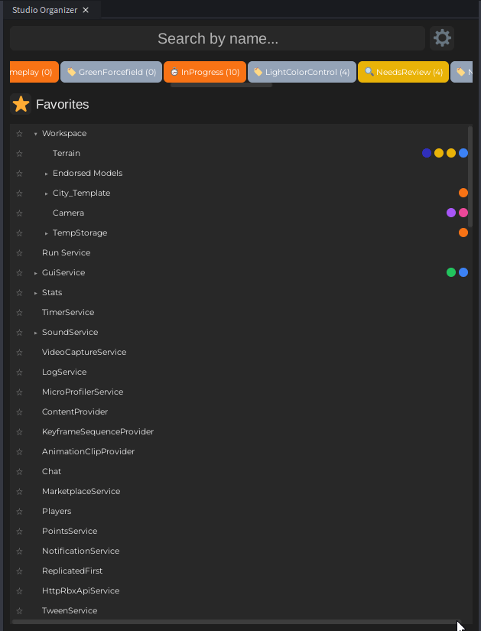This screenshot has height=631, width=481.
Task: Select the Studio Organizer tab
Action: pyautogui.click(x=45, y=10)
